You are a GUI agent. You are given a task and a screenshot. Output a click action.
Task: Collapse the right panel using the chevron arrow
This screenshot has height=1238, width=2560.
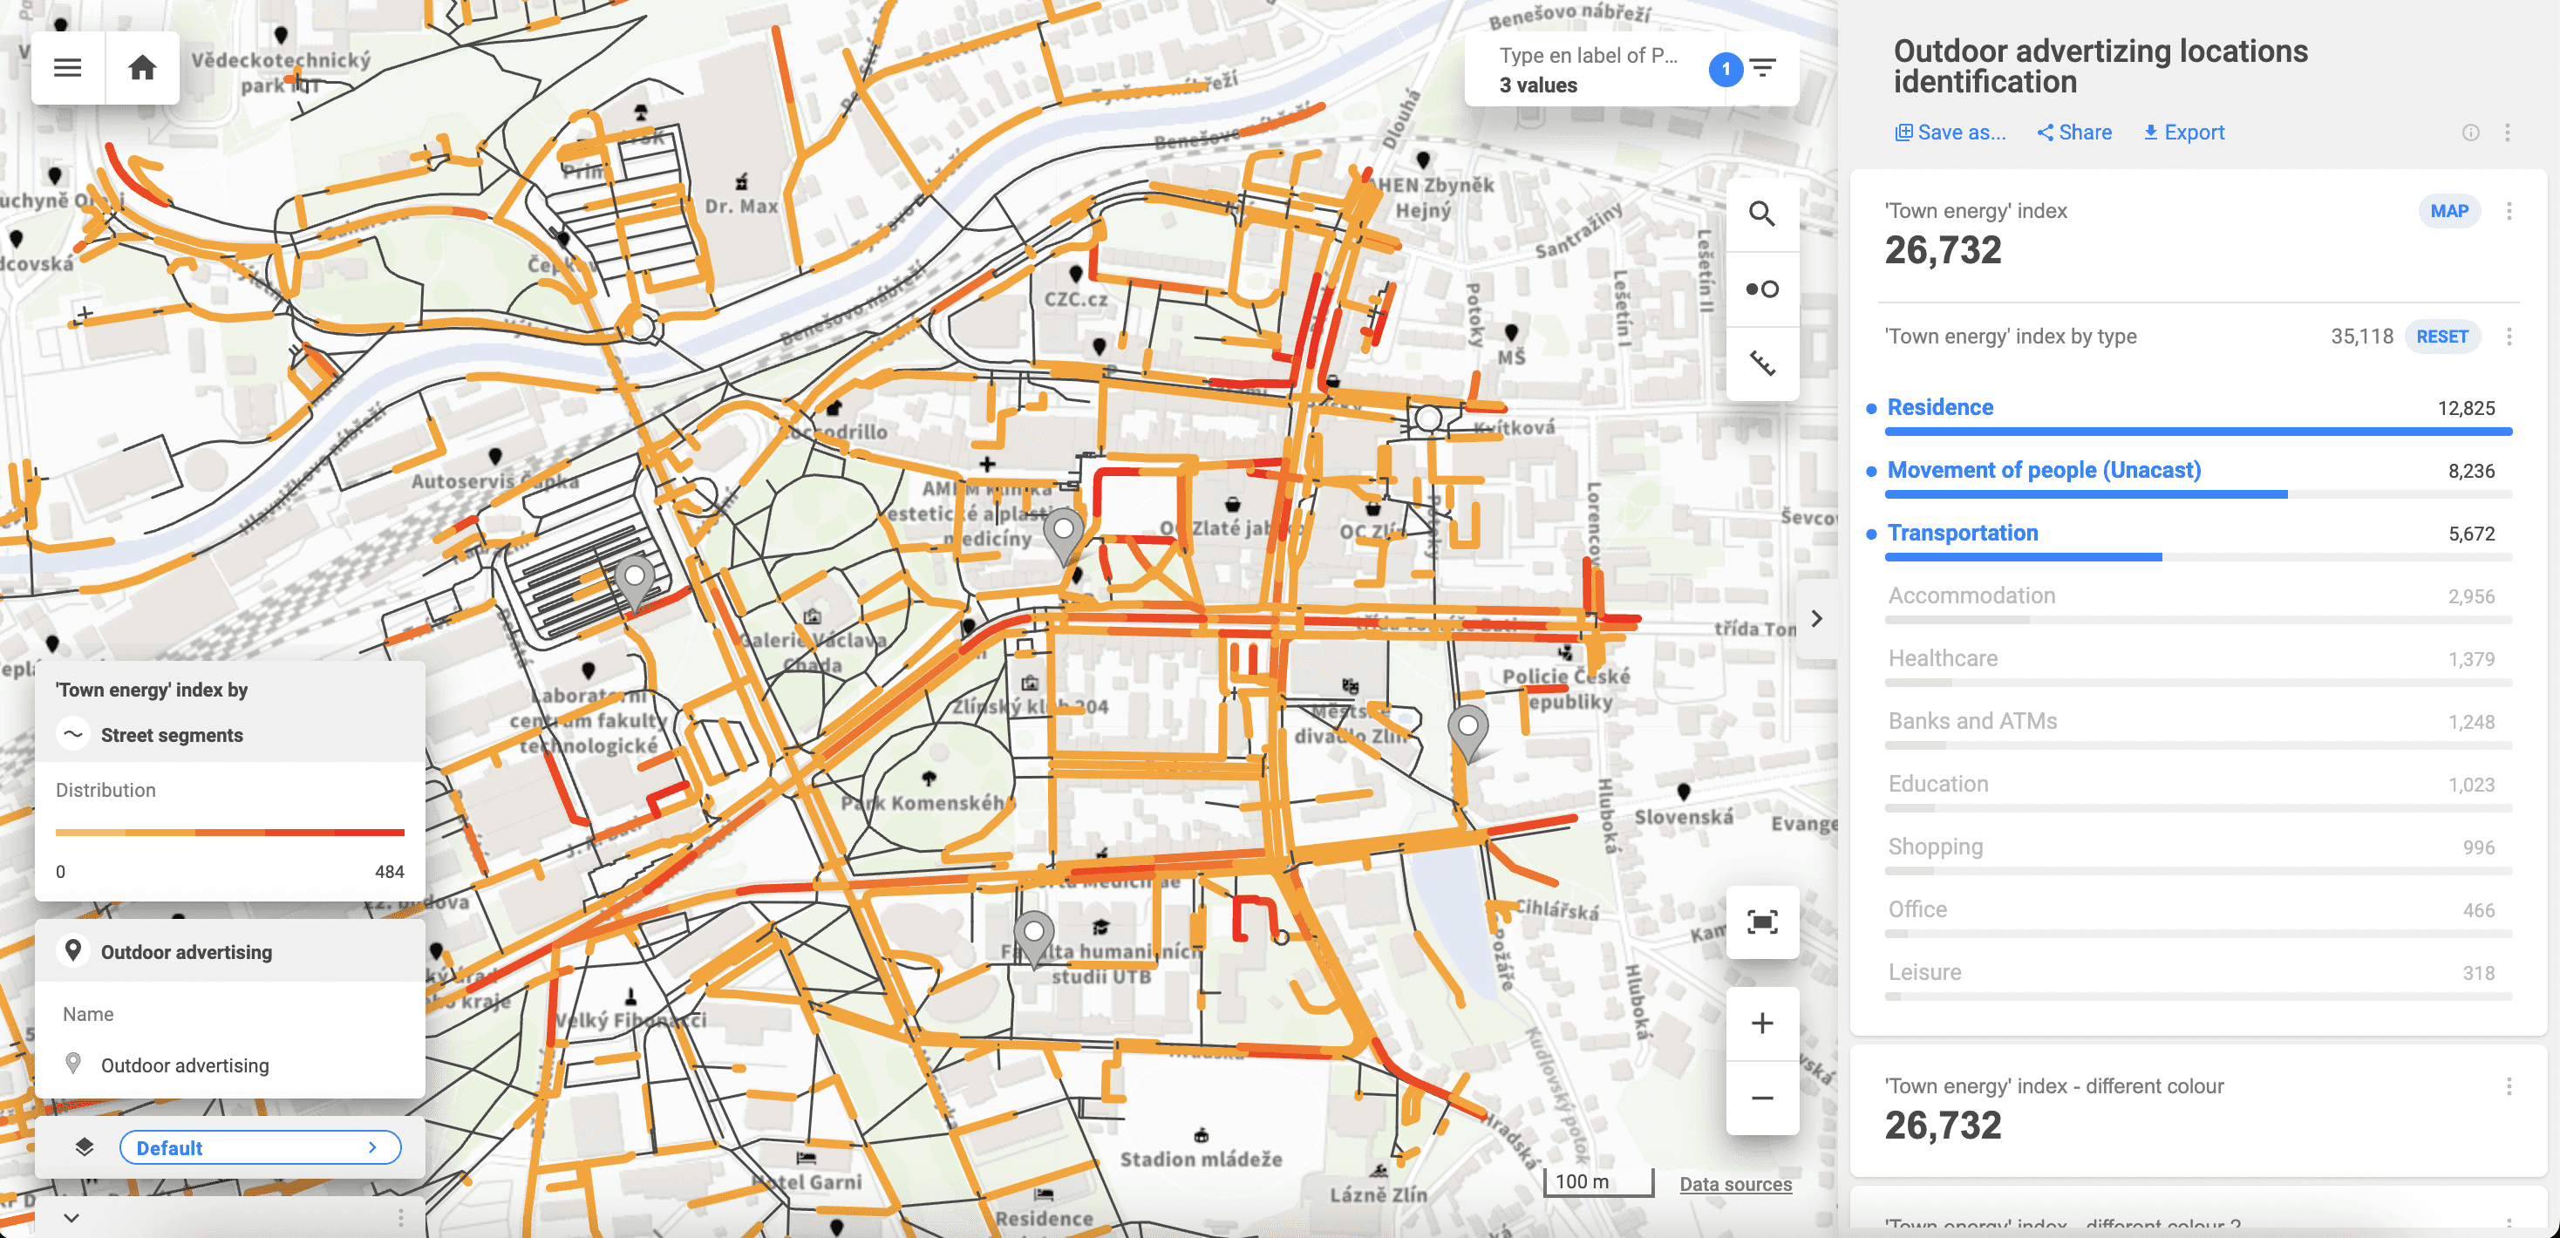coord(1818,618)
